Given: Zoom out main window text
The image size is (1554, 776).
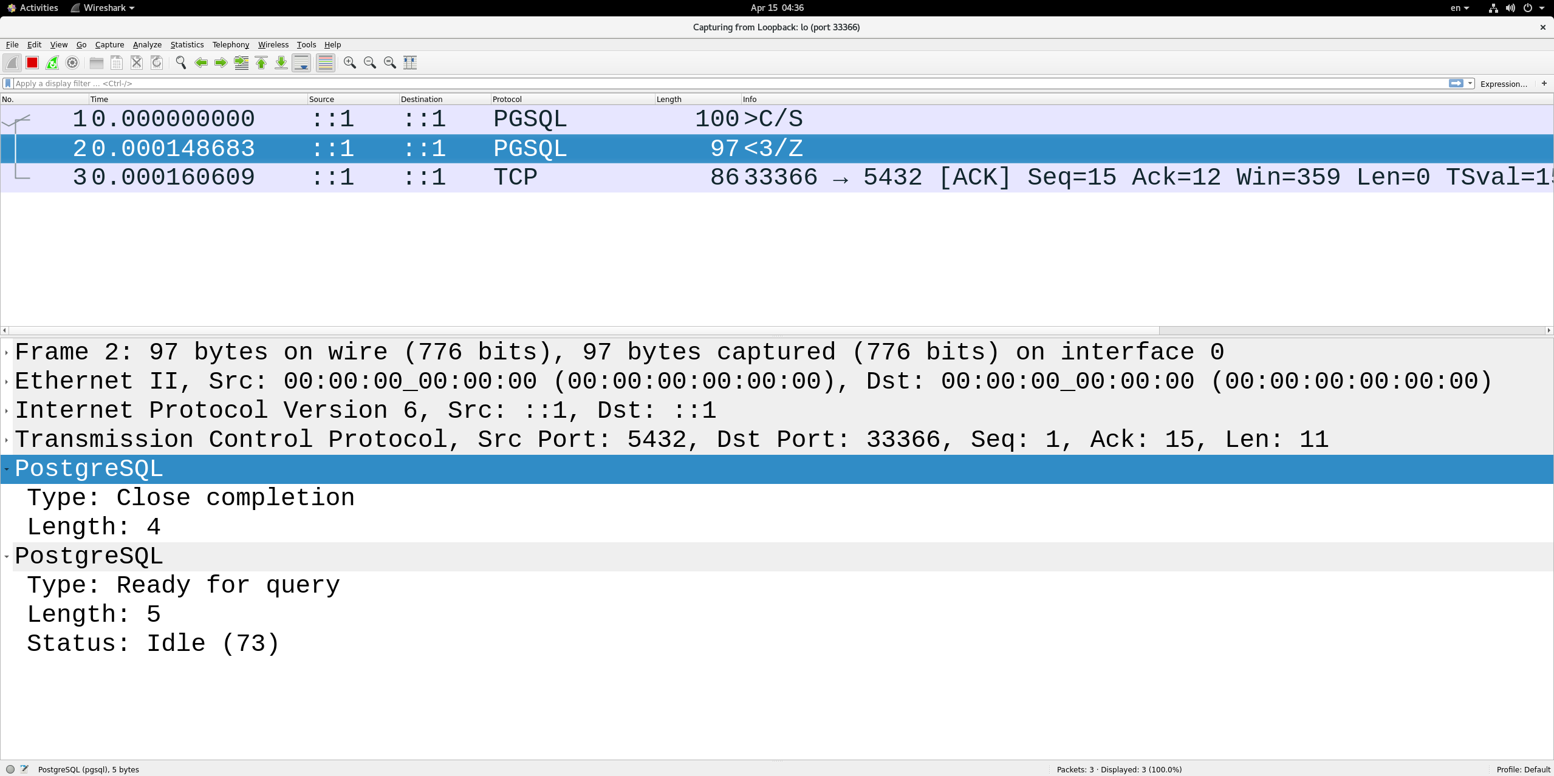Looking at the screenshot, I should [x=370, y=63].
